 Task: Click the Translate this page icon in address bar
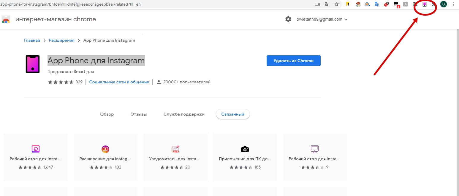point(327,4)
